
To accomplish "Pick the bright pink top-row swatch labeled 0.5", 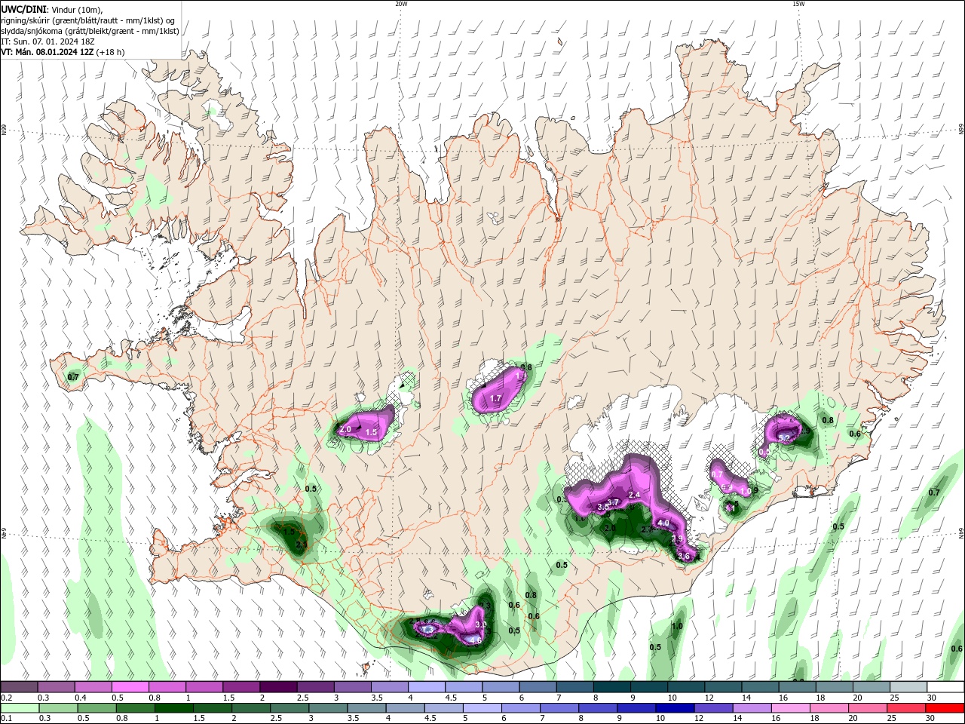I will click(x=130, y=687).
